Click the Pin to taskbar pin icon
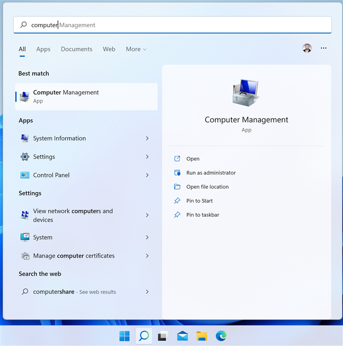The width and height of the screenshot is (343, 346). (177, 215)
